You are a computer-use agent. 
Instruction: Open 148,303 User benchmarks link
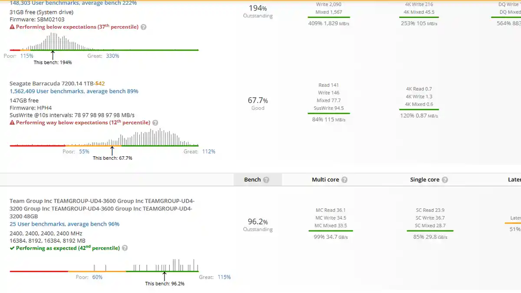[x=73, y=3]
